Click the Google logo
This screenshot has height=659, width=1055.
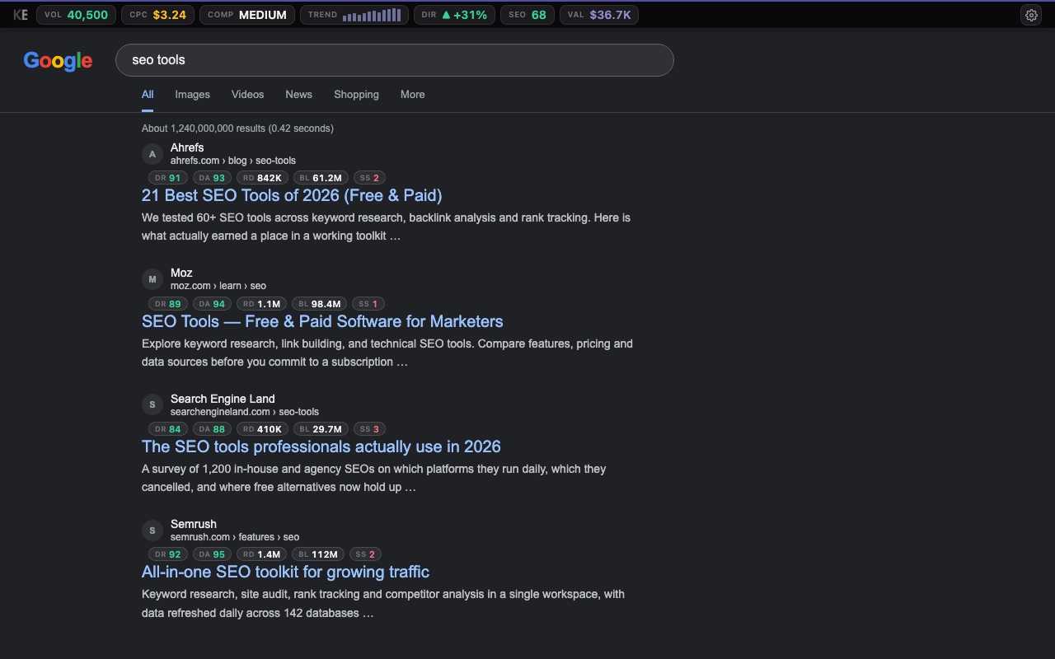coord(58,61)
